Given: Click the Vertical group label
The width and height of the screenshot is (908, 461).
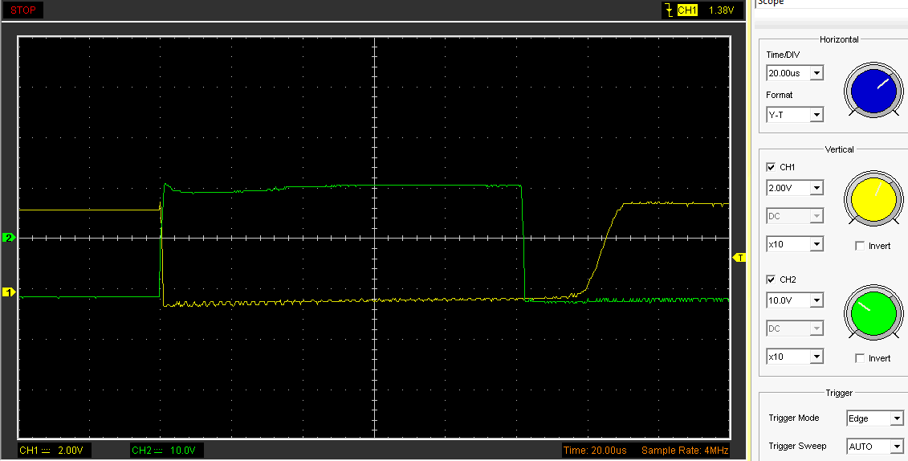Looking at the screenshot, I should click(x=839, y=149).
